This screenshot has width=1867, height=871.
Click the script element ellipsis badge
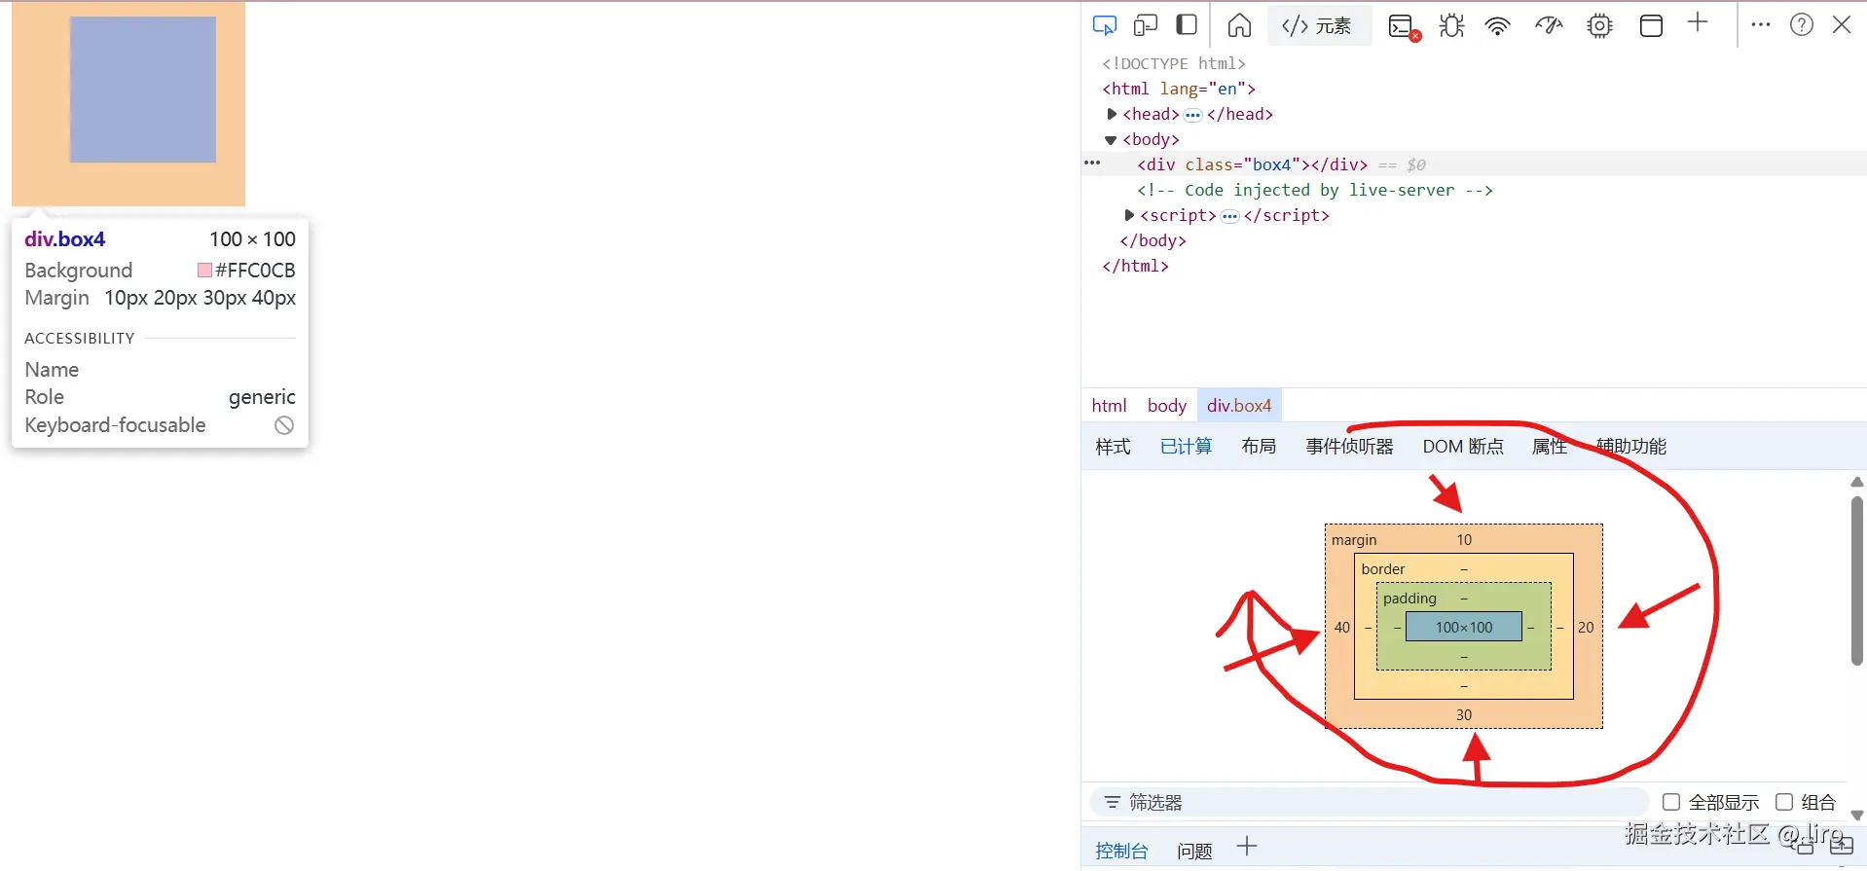coord(1229,216)
